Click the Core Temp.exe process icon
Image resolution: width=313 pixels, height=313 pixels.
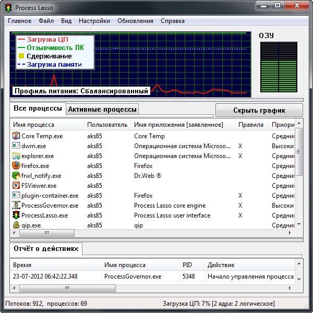[x=16, y=136]
